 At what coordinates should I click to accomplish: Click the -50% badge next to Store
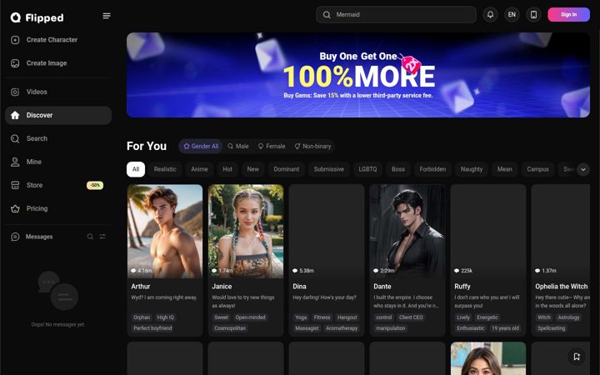pyautogui.click(x=95, y=185)
